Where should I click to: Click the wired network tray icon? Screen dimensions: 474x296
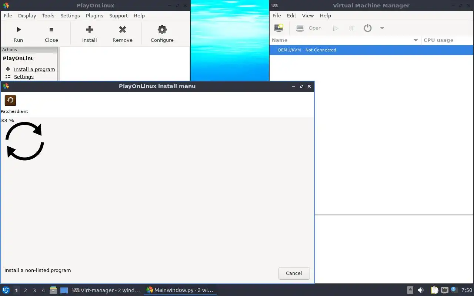445,290
